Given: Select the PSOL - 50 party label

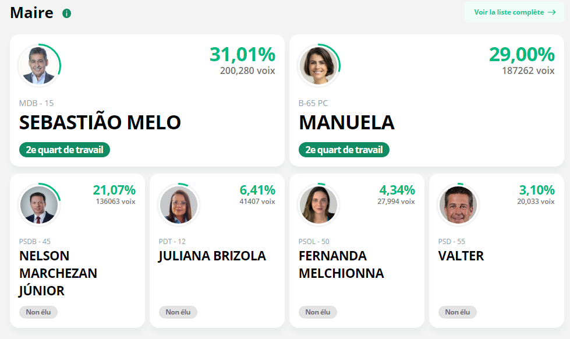Looking at the screenshot, I should (313, 241).
